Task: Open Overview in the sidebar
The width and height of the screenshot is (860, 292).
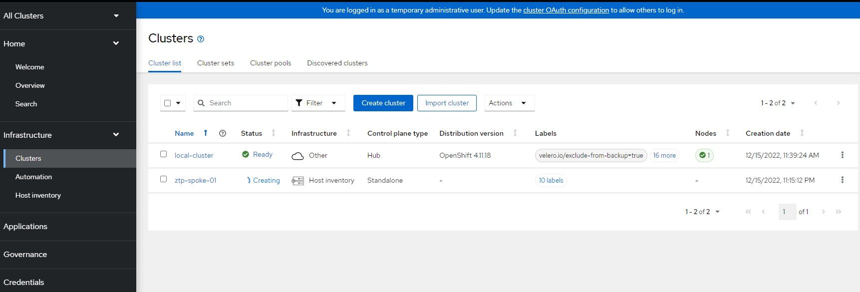Action: point(30,85)
